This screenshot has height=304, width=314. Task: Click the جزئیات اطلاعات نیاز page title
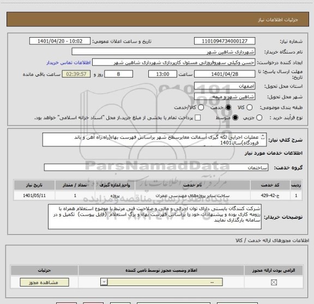tap(278, 20)
